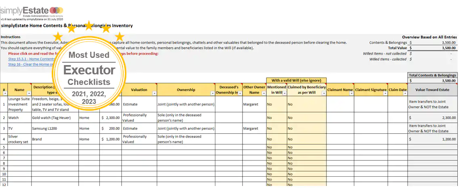Select 'Professionally Valued' cell in the Watch row
Viewport: 459px width, 188px height.
click(x=139, y=117)
